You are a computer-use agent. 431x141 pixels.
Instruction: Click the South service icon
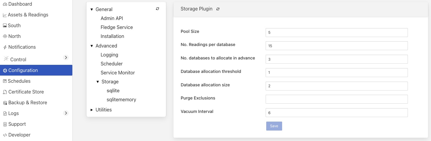click(5, 26)
